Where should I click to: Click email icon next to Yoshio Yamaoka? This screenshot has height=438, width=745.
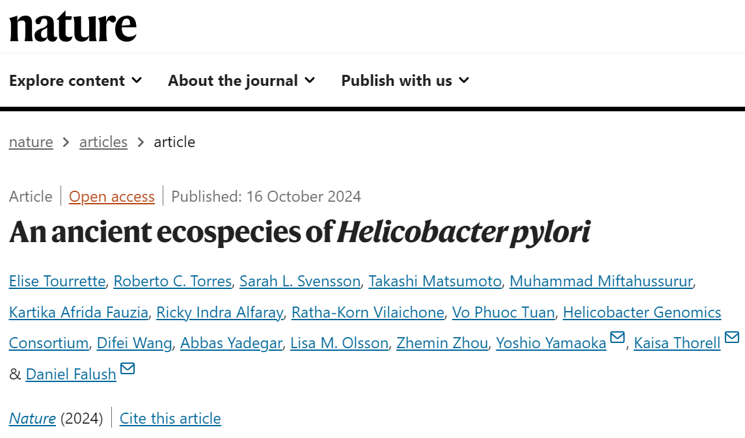617,337
